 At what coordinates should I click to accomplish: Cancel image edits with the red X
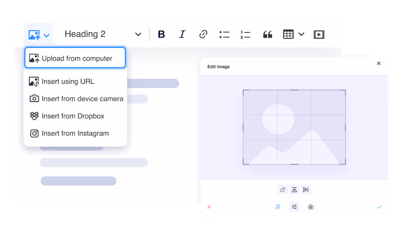click(x=209, y=207)
